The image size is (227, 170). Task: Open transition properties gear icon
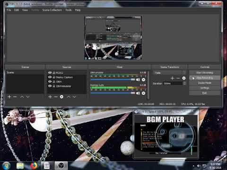tap(184, 78)
